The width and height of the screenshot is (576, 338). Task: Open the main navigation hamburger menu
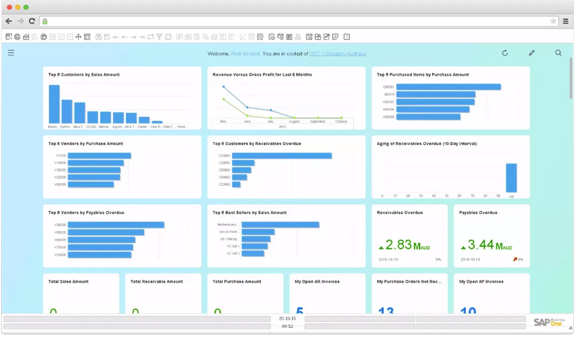coord(11,53)
